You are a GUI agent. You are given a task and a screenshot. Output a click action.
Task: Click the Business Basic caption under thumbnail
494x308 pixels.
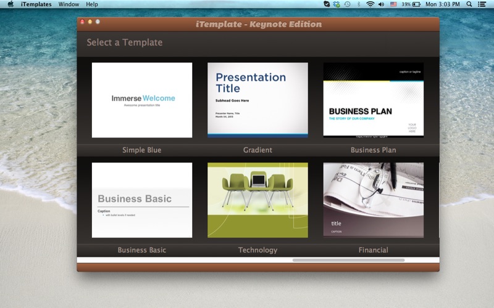[x=142, y=250]
